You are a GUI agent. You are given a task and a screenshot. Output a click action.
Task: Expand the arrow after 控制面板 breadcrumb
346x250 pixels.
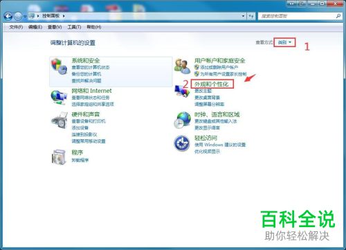pos(64,16)
